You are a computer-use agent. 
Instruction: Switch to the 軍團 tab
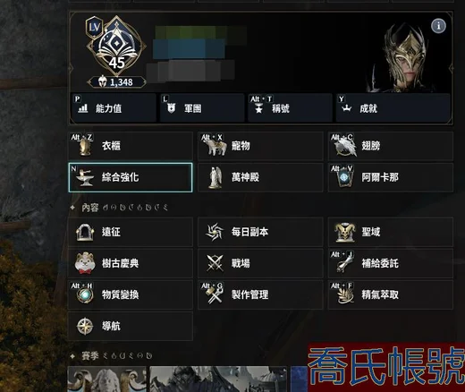pyautogui.click(x=202, y=108)
